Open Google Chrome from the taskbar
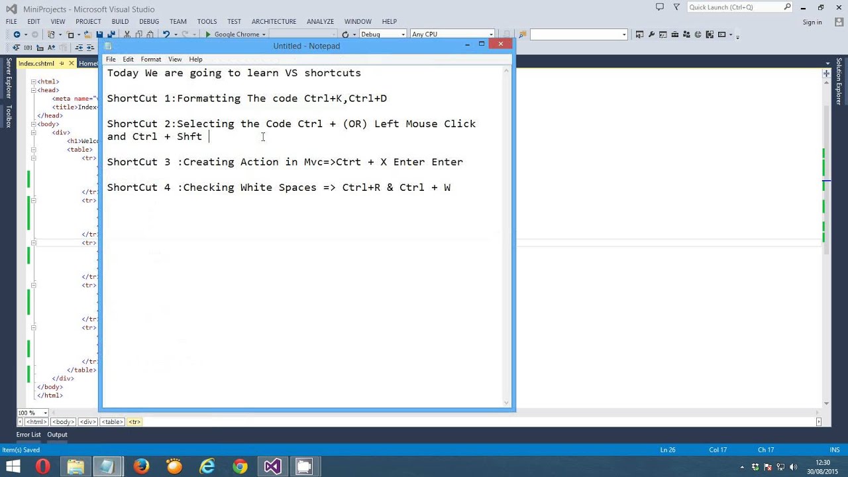The image size is (848, 477). (240, 466)
